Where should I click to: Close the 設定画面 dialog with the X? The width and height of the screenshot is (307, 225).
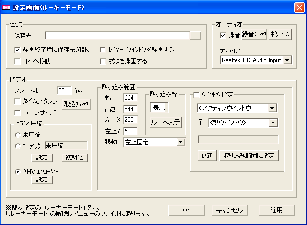point(299,8)
